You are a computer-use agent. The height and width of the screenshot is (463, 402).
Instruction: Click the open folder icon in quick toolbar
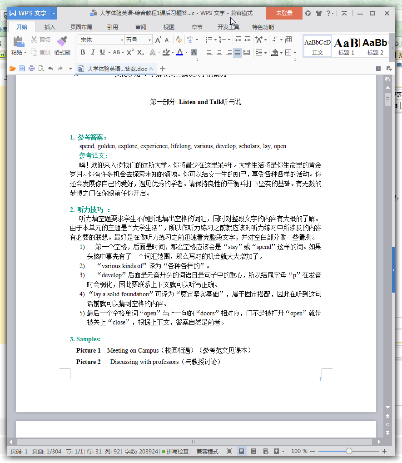point(12,69)
